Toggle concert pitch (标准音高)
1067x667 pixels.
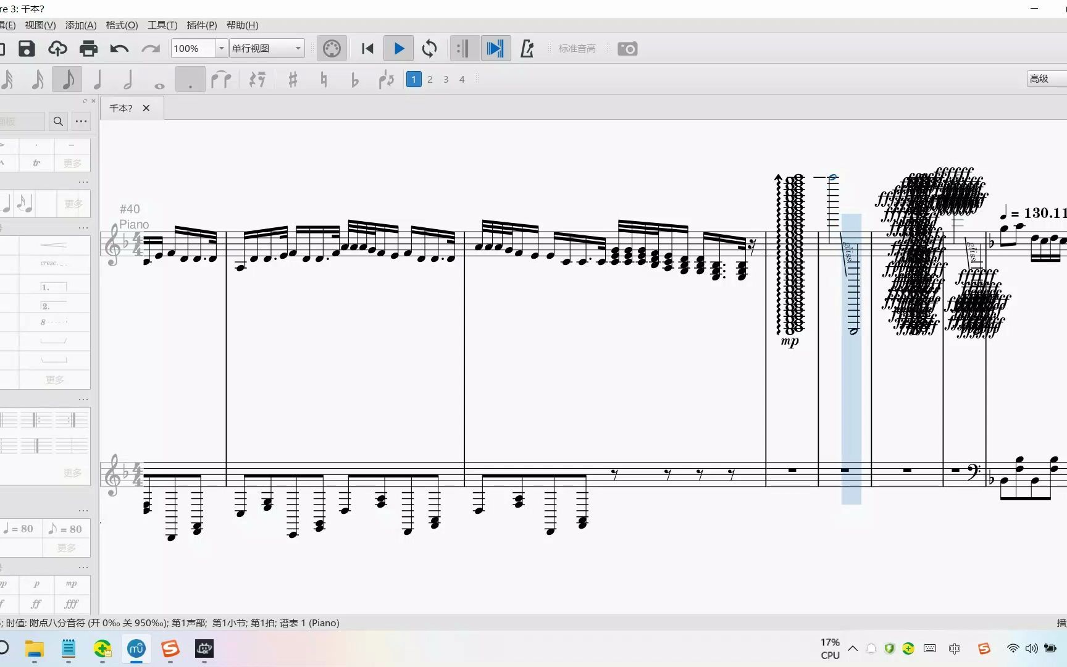coord(577,49)
